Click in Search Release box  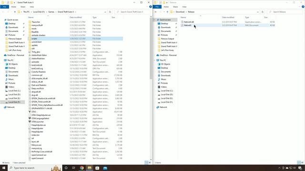pyautogui.click(x=285, y=12)
